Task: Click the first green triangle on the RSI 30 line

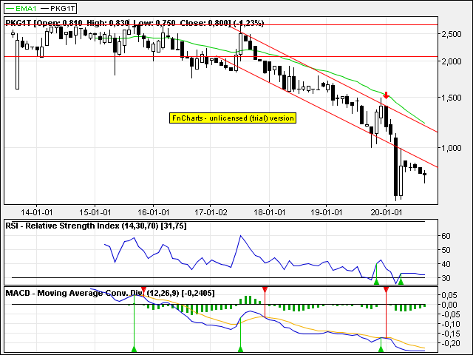Action: (x=376, y=282)
